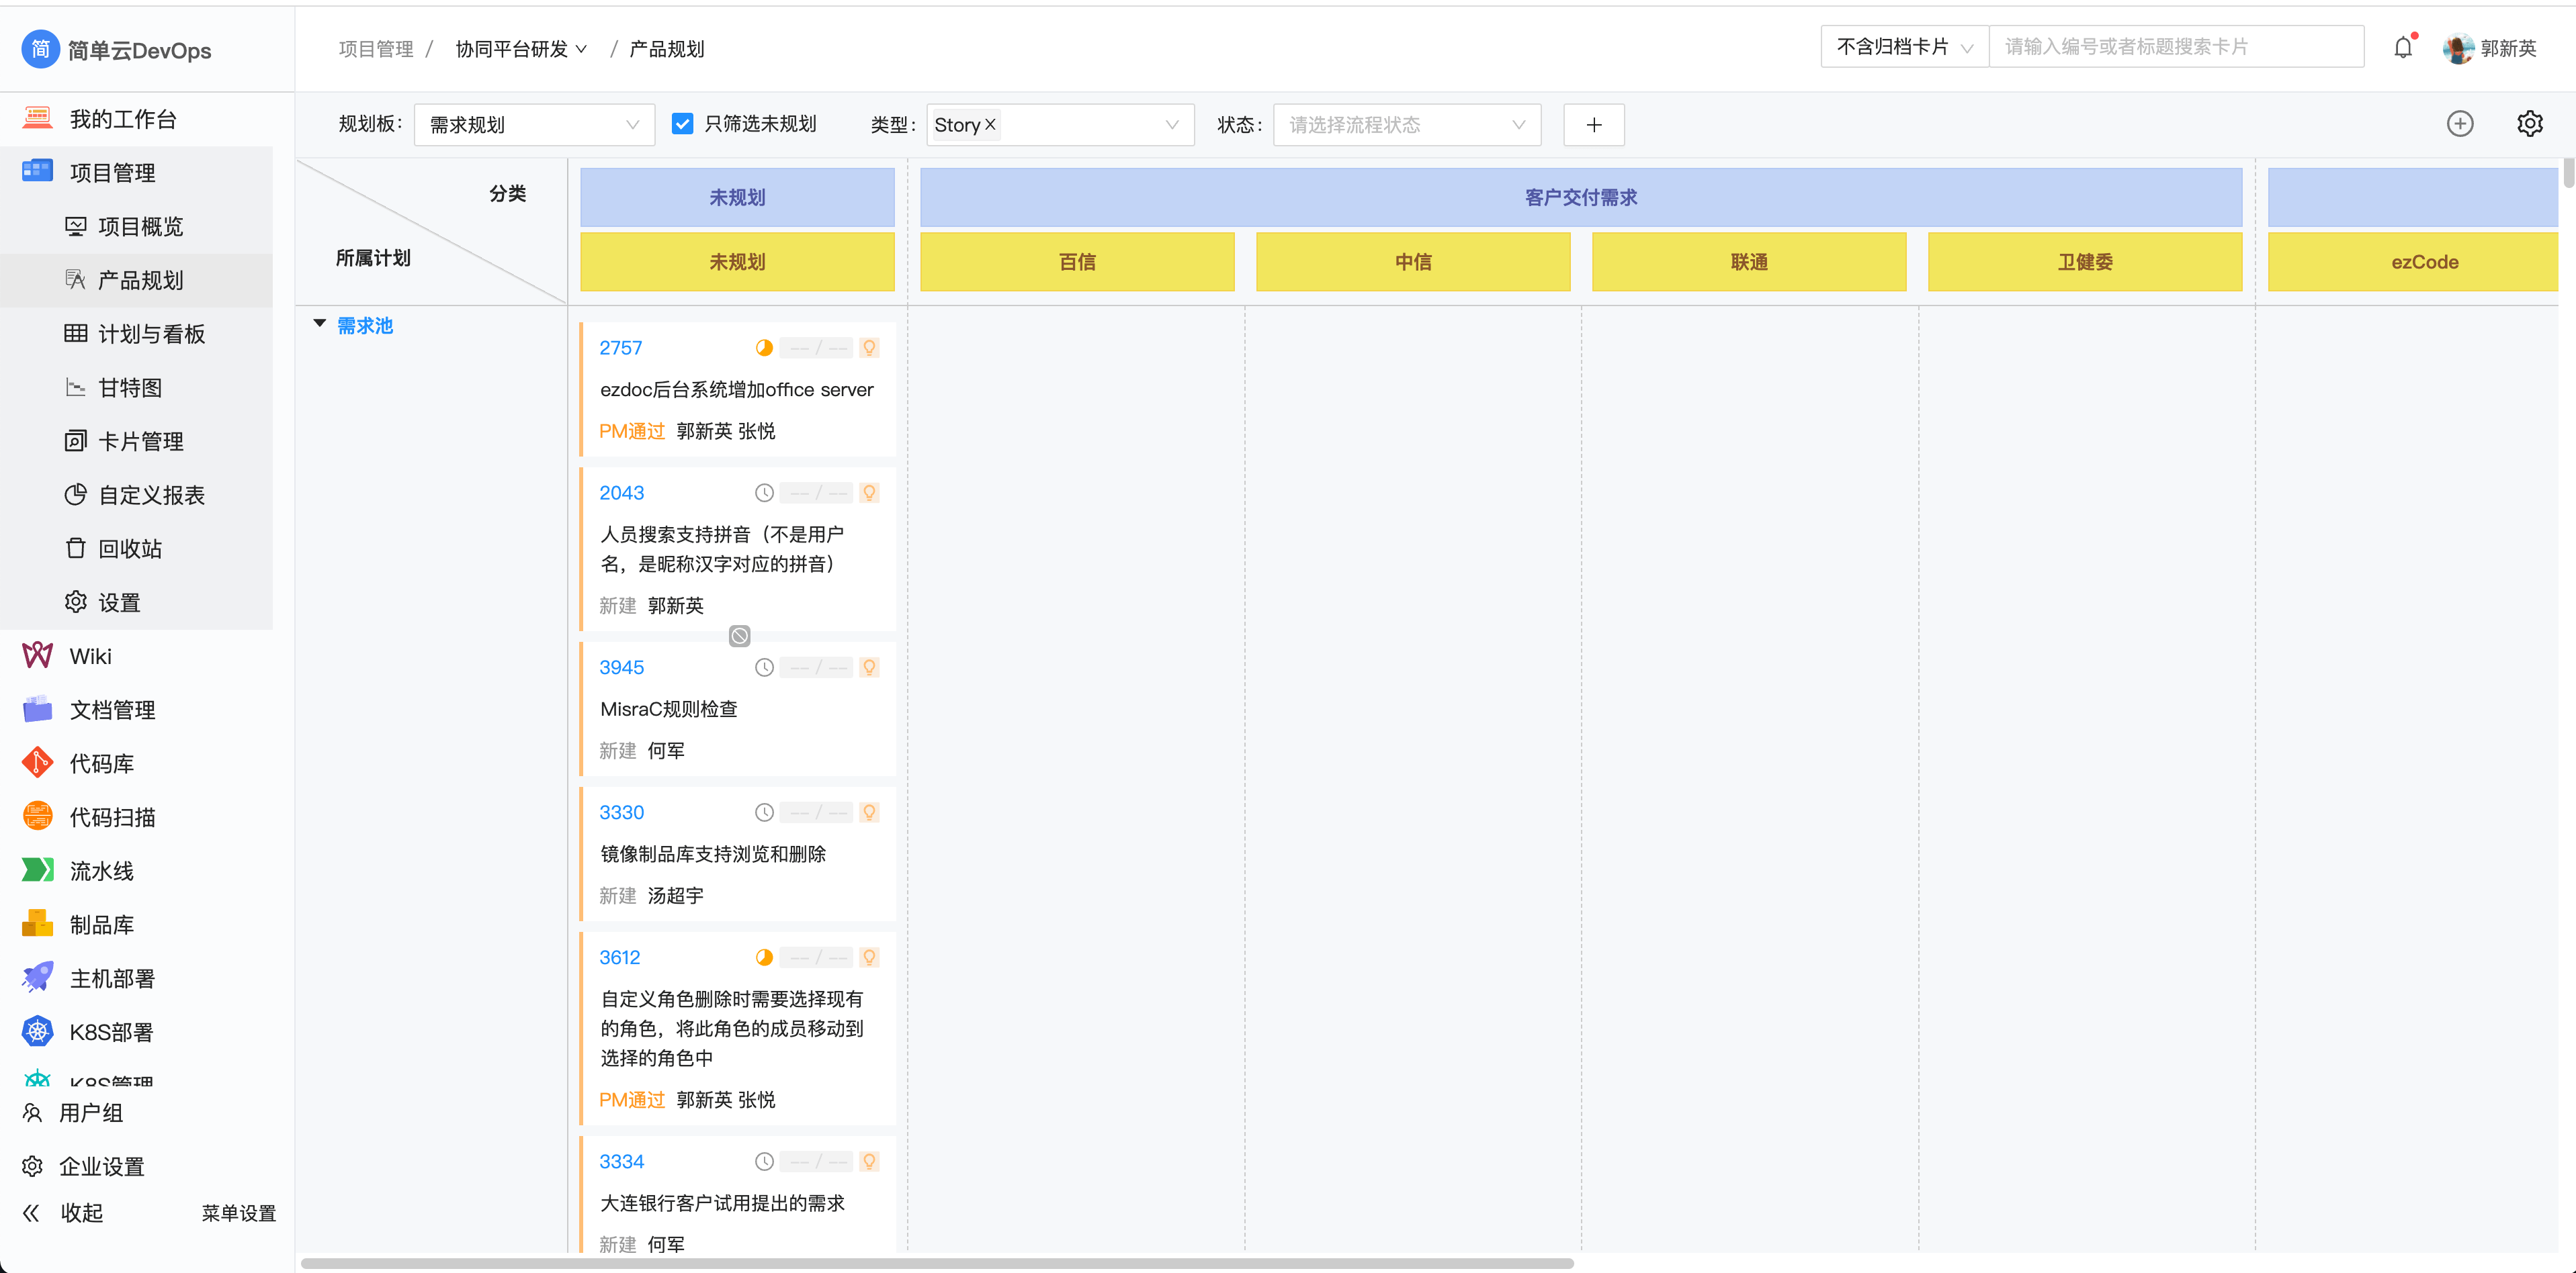The height and width of the screenshot is (1273, 2576).
Task: Click the circled plus add icon
Action: point(2460,124)
